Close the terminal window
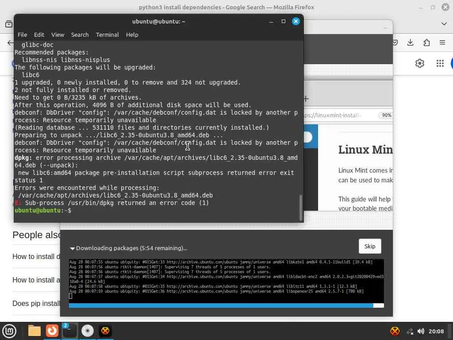 coord(296,21)
